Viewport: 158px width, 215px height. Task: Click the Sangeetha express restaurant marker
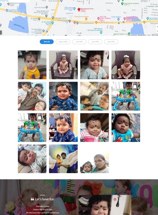tap(96, 22)
